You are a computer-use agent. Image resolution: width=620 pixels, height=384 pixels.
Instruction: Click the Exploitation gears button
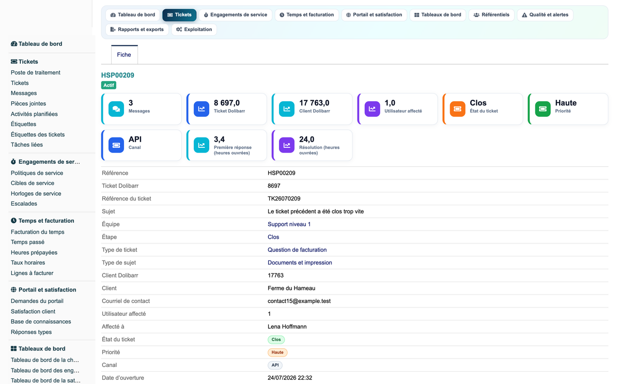coord(194,29)
